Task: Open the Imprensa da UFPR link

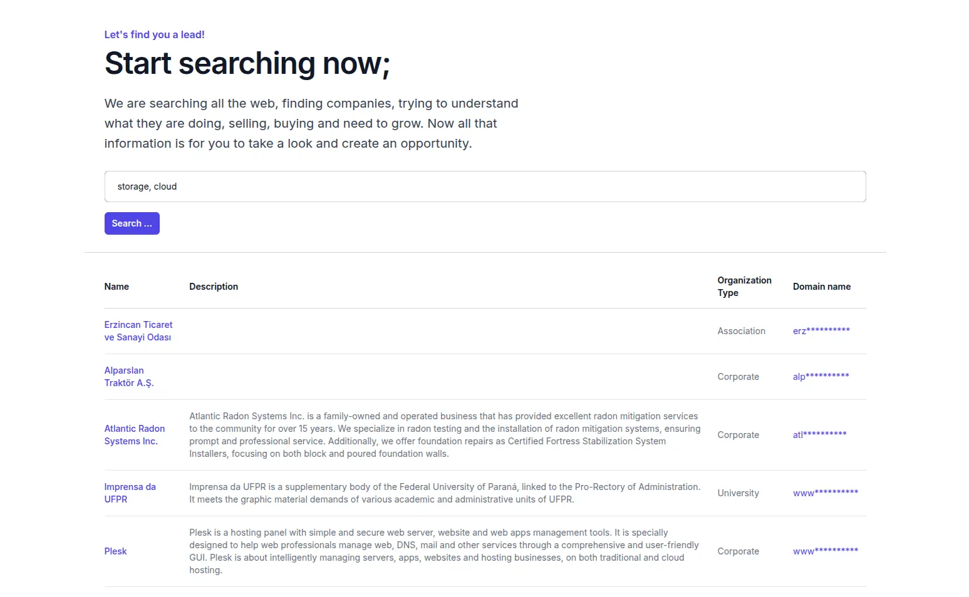Action: [x=130, y=493]
